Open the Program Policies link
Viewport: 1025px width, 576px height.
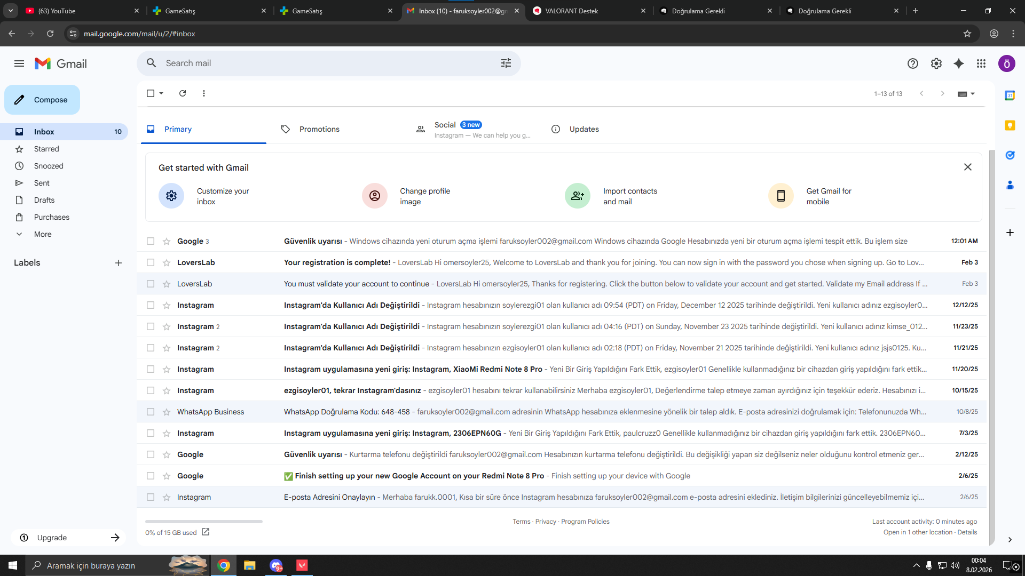pyautogui.click(x=585, y=522)
